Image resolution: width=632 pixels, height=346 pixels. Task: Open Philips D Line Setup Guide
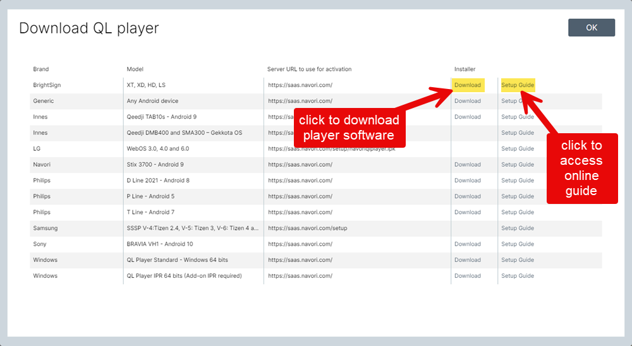518,181
